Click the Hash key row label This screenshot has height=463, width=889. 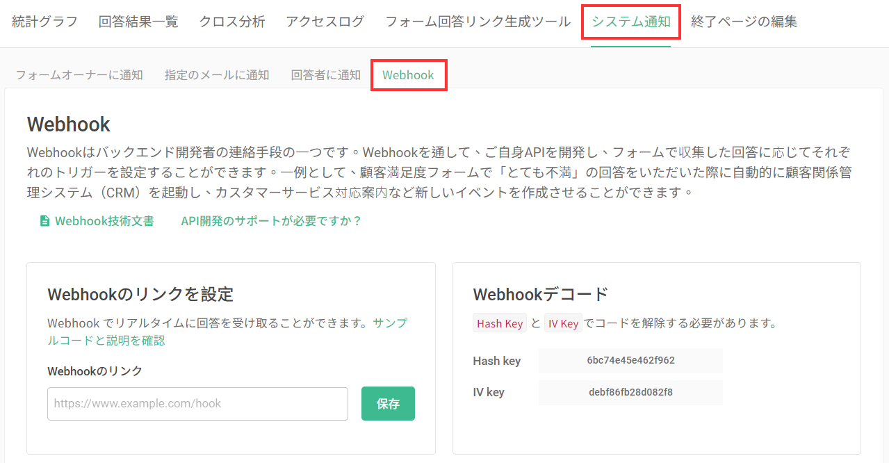(x=497, y=361)
